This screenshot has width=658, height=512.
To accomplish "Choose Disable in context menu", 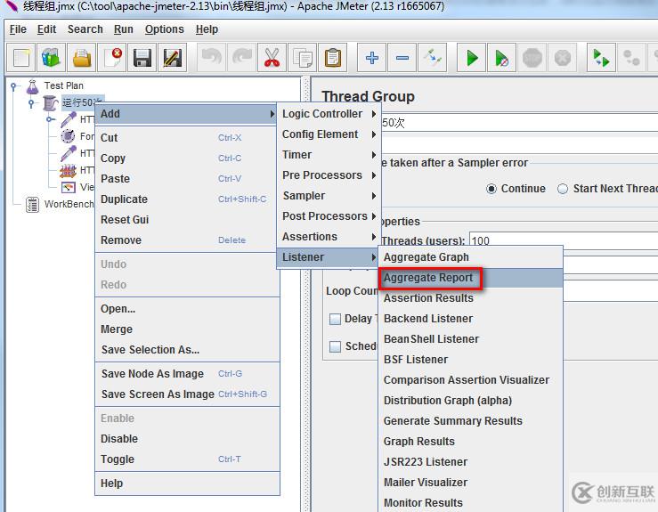I will point(187,439).
